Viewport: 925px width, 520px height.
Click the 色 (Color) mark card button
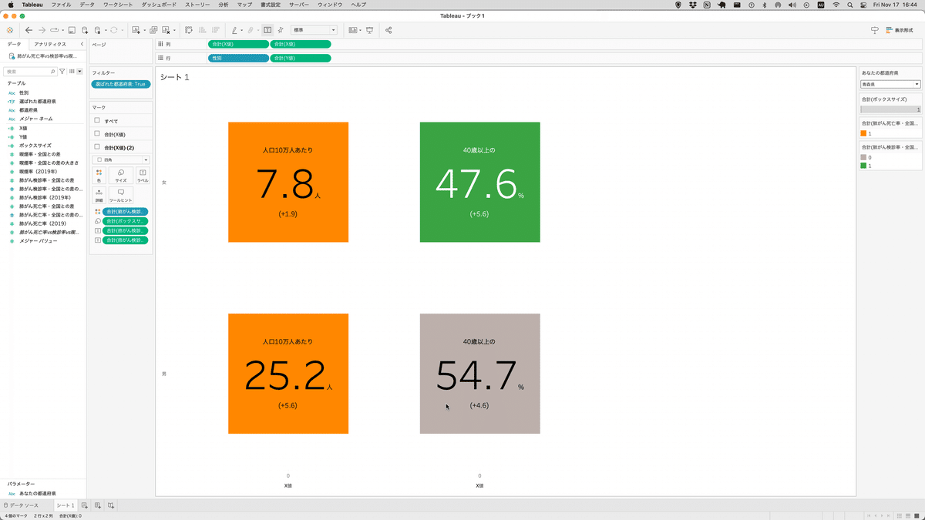coord(99,175)
